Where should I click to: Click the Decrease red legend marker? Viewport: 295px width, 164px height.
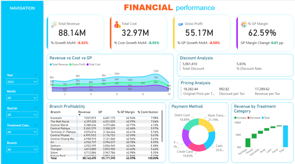[x=249, y=118]
